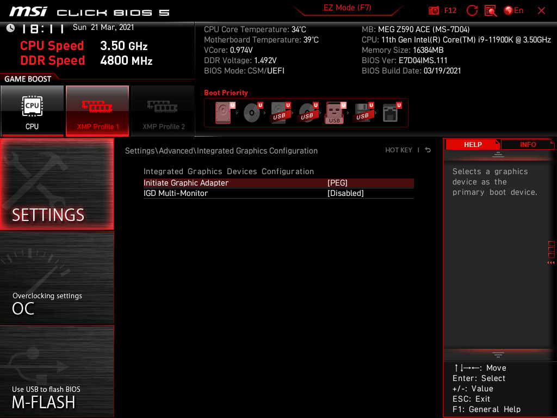Select the CD/DVD boot device icon
The image size is (557, 418).
[x=252, y=113]
